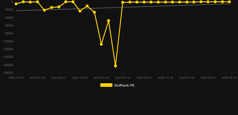Click the 2026-03-27 x-axis date label
This screenshot has width=238, height=115.
tap(208, 78)
